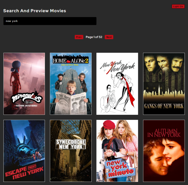
Task: Click the 'Page 1 of 52' text
Action: [94, 37]
